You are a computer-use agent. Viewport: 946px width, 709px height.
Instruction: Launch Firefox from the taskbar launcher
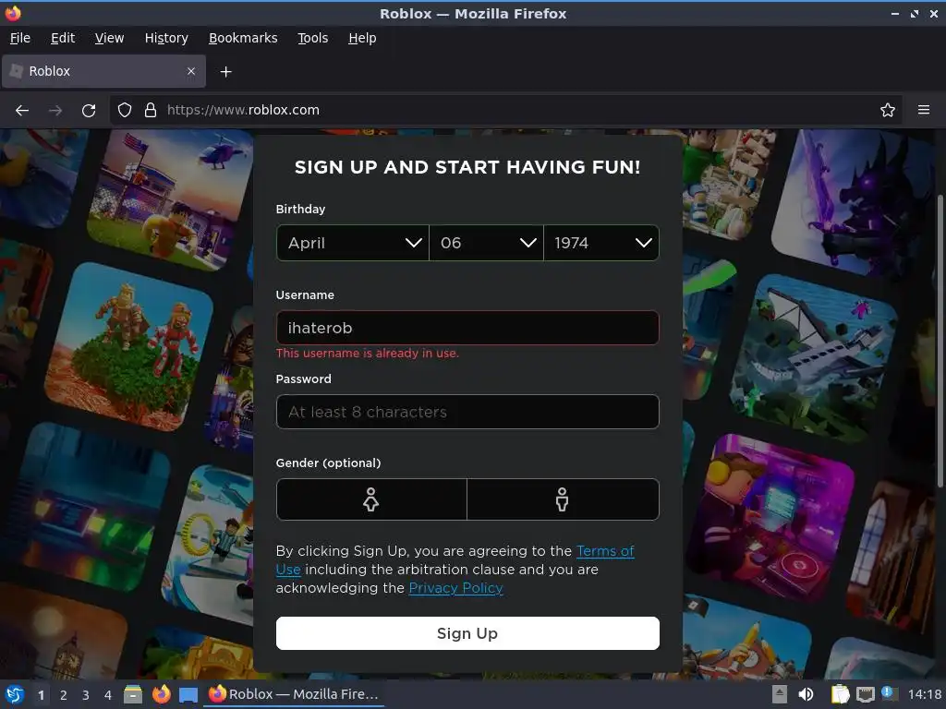pos(161,694)
